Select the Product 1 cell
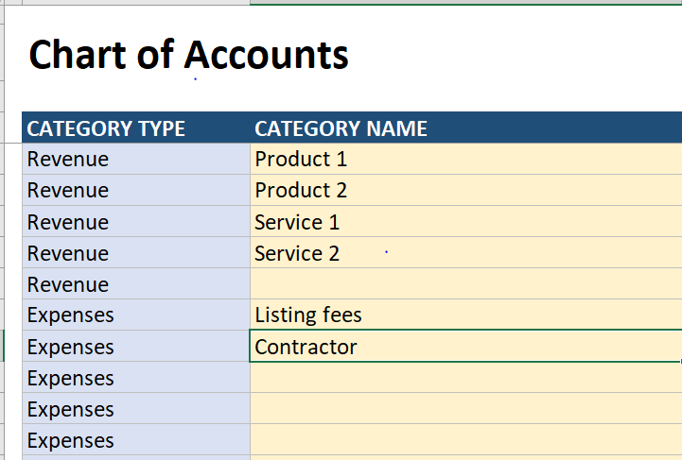 (465, 159)
